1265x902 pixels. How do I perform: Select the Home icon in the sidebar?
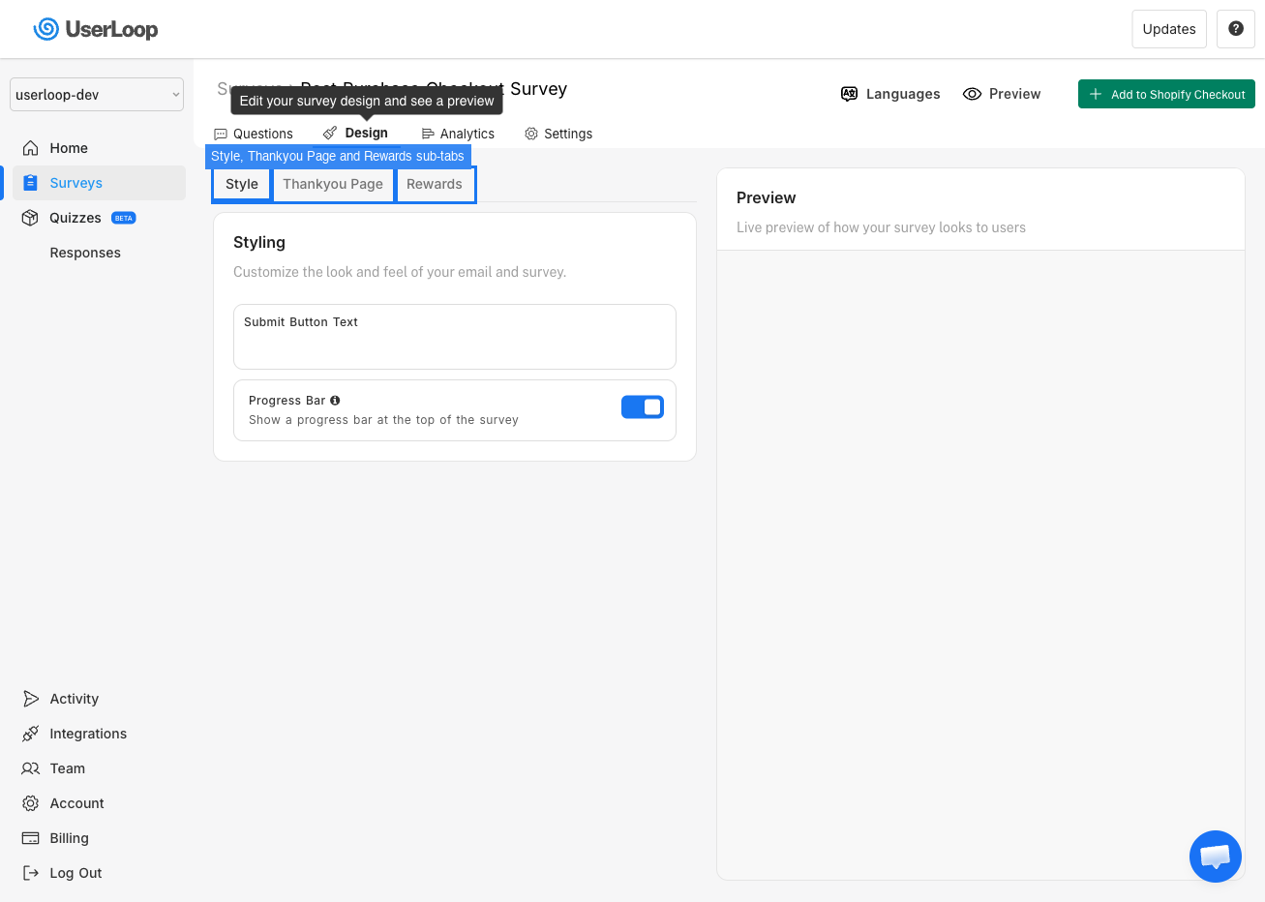pyautogui.click(x=32, y=147)
